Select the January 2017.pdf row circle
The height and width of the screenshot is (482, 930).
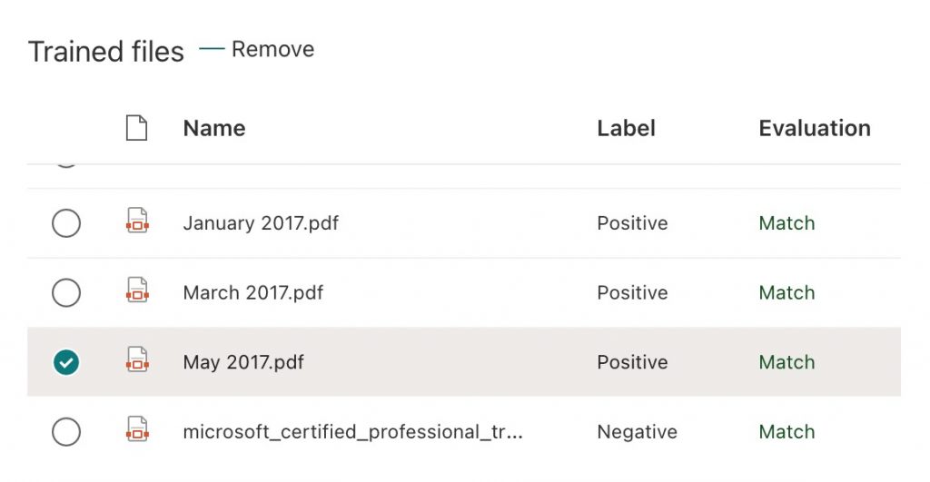click(66, 223)
